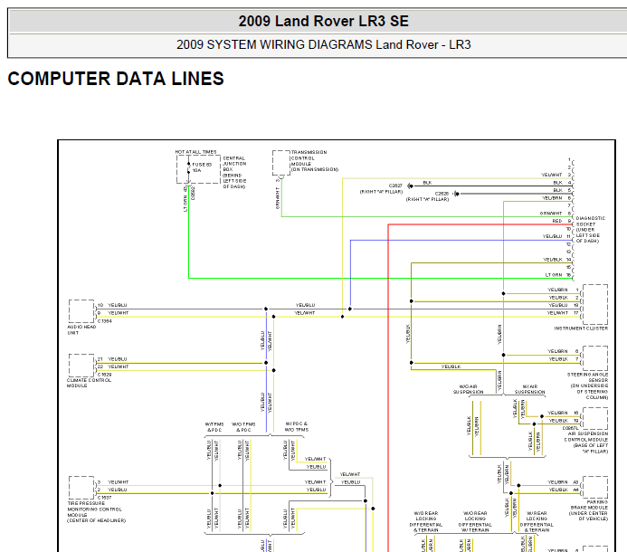Click the "TRANSMISSION CONTROL MODULE" label
Viewport: 627px width, 552px height.
tap(315, 161)
